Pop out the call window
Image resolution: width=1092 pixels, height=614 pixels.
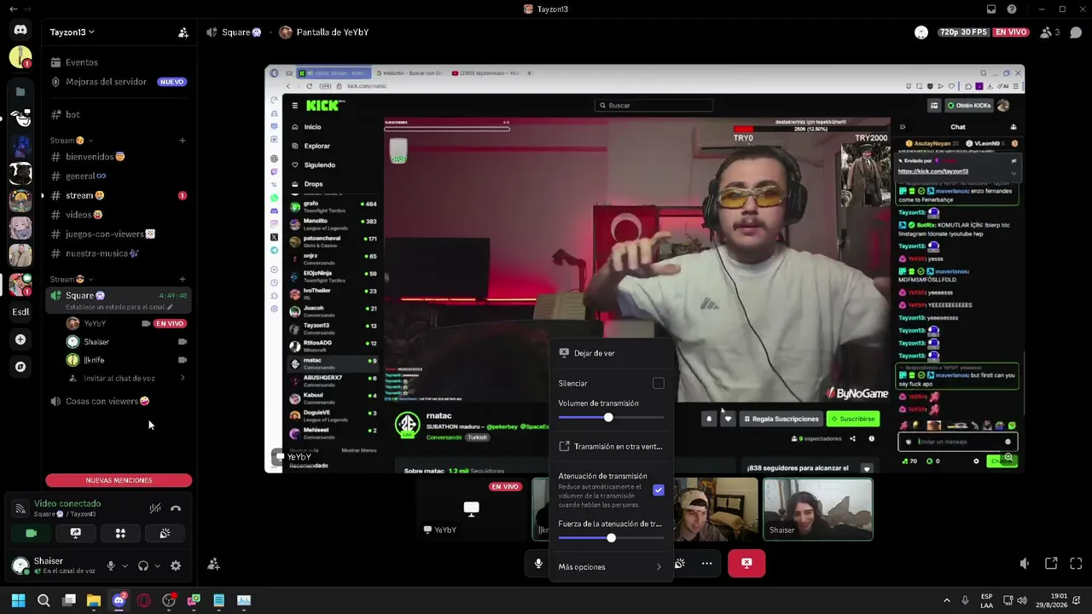point(1051,563)
